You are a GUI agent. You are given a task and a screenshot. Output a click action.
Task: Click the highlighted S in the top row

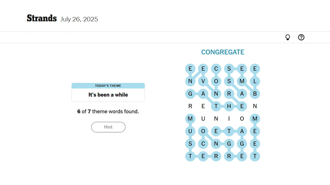[229, 69]
